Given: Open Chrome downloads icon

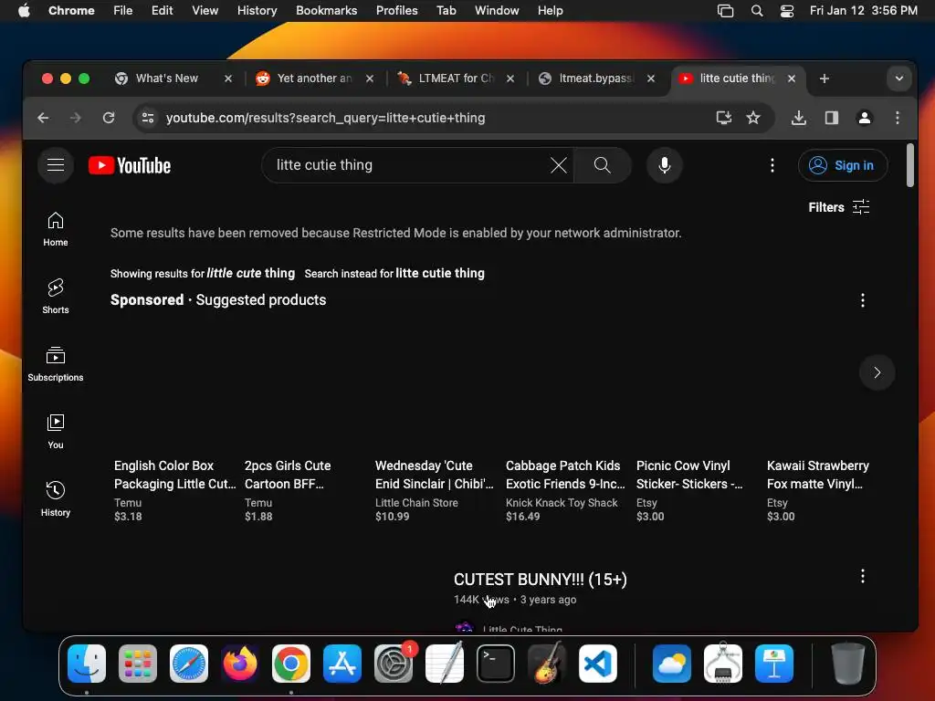Looking at the screenshot, I should (798, 118).
